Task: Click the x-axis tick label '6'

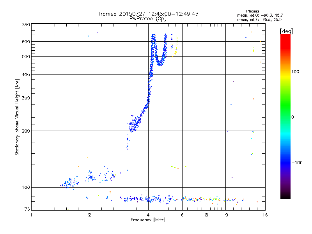Action: coord(182,215)
